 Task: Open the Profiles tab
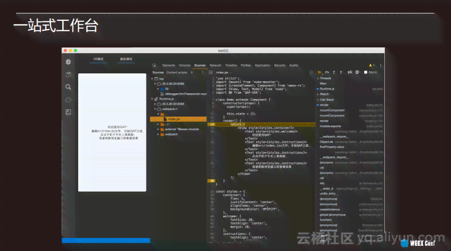click(246, 66)
